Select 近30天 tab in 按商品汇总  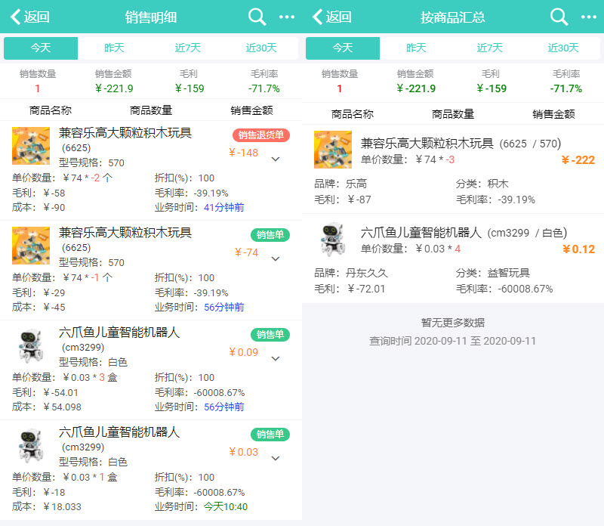coord(563,48)
